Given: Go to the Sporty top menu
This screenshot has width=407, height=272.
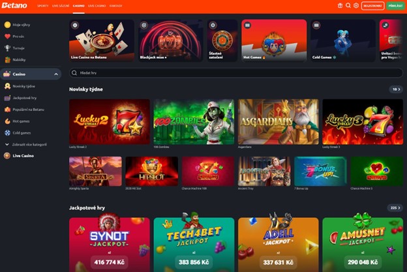Looking at the screenshot, I should click(43, 6).
